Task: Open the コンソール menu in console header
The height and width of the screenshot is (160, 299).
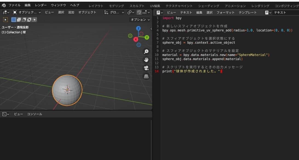Action: coord(34,114)
